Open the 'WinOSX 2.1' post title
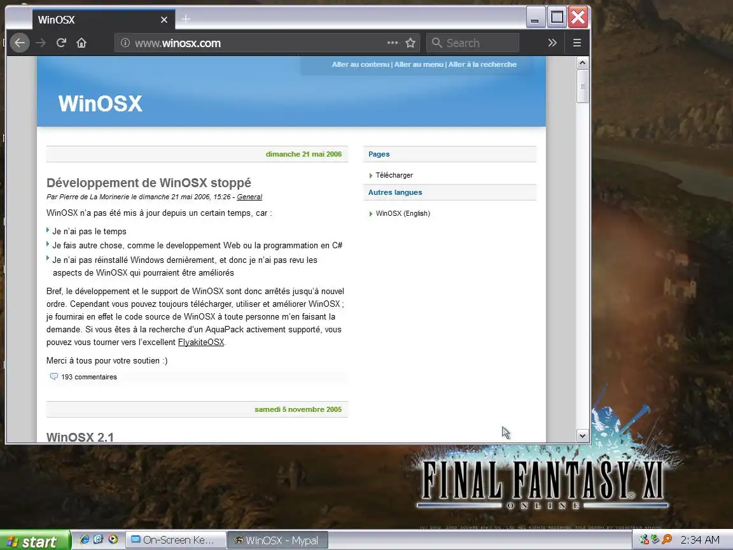Viewport: 733px width, 550px height. coord(80,437)
